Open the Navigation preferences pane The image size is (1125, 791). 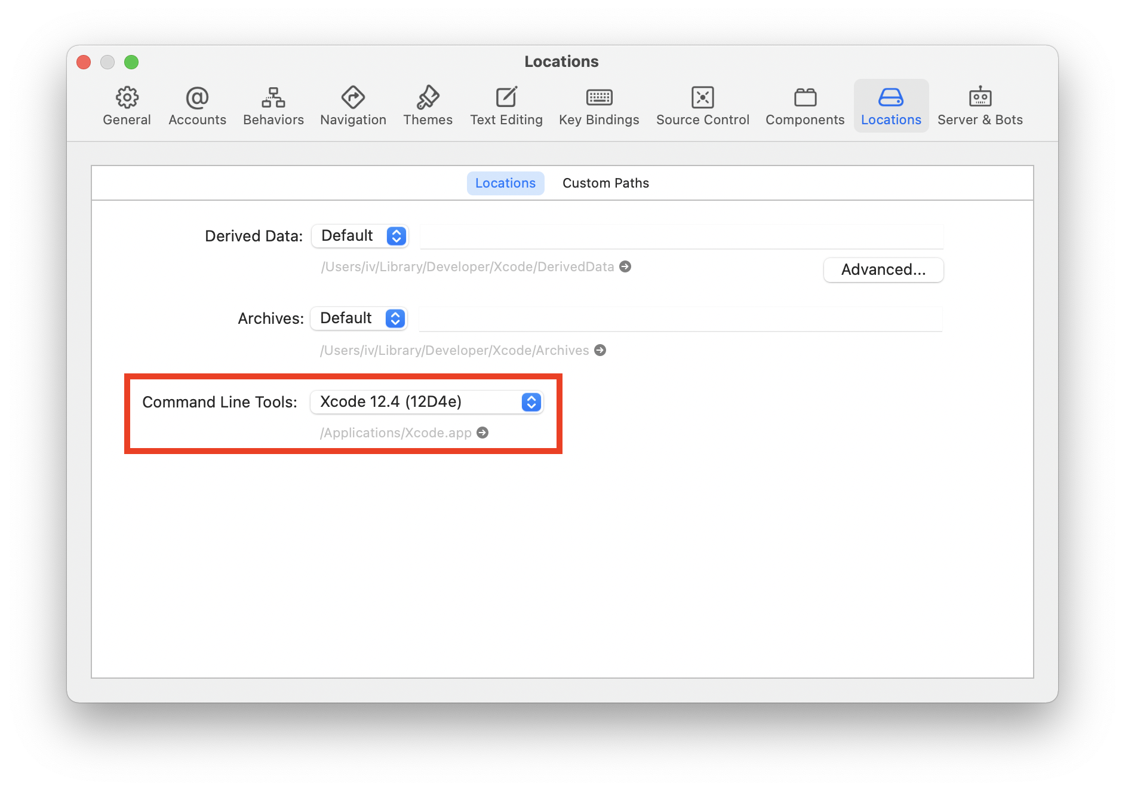tap(353, 106)
